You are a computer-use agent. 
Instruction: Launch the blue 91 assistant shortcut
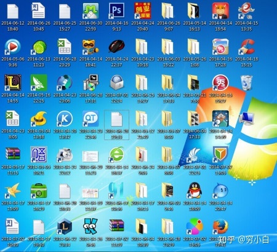coord(116,191)
